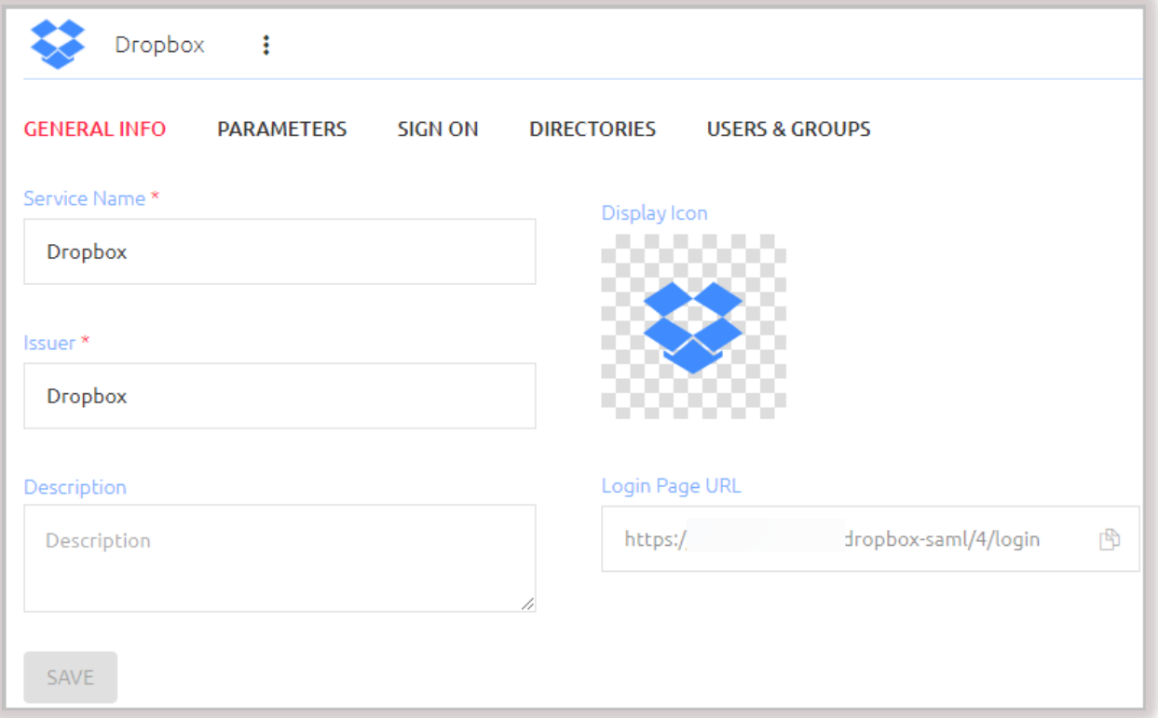Open the Parameters tab

coord(282,129)
